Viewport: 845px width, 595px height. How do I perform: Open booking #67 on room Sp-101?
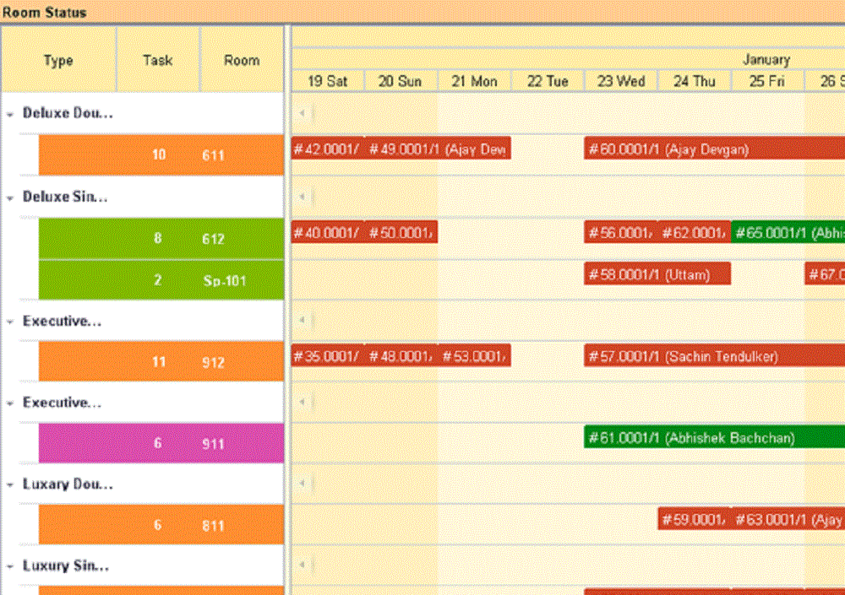click(825, 274)
